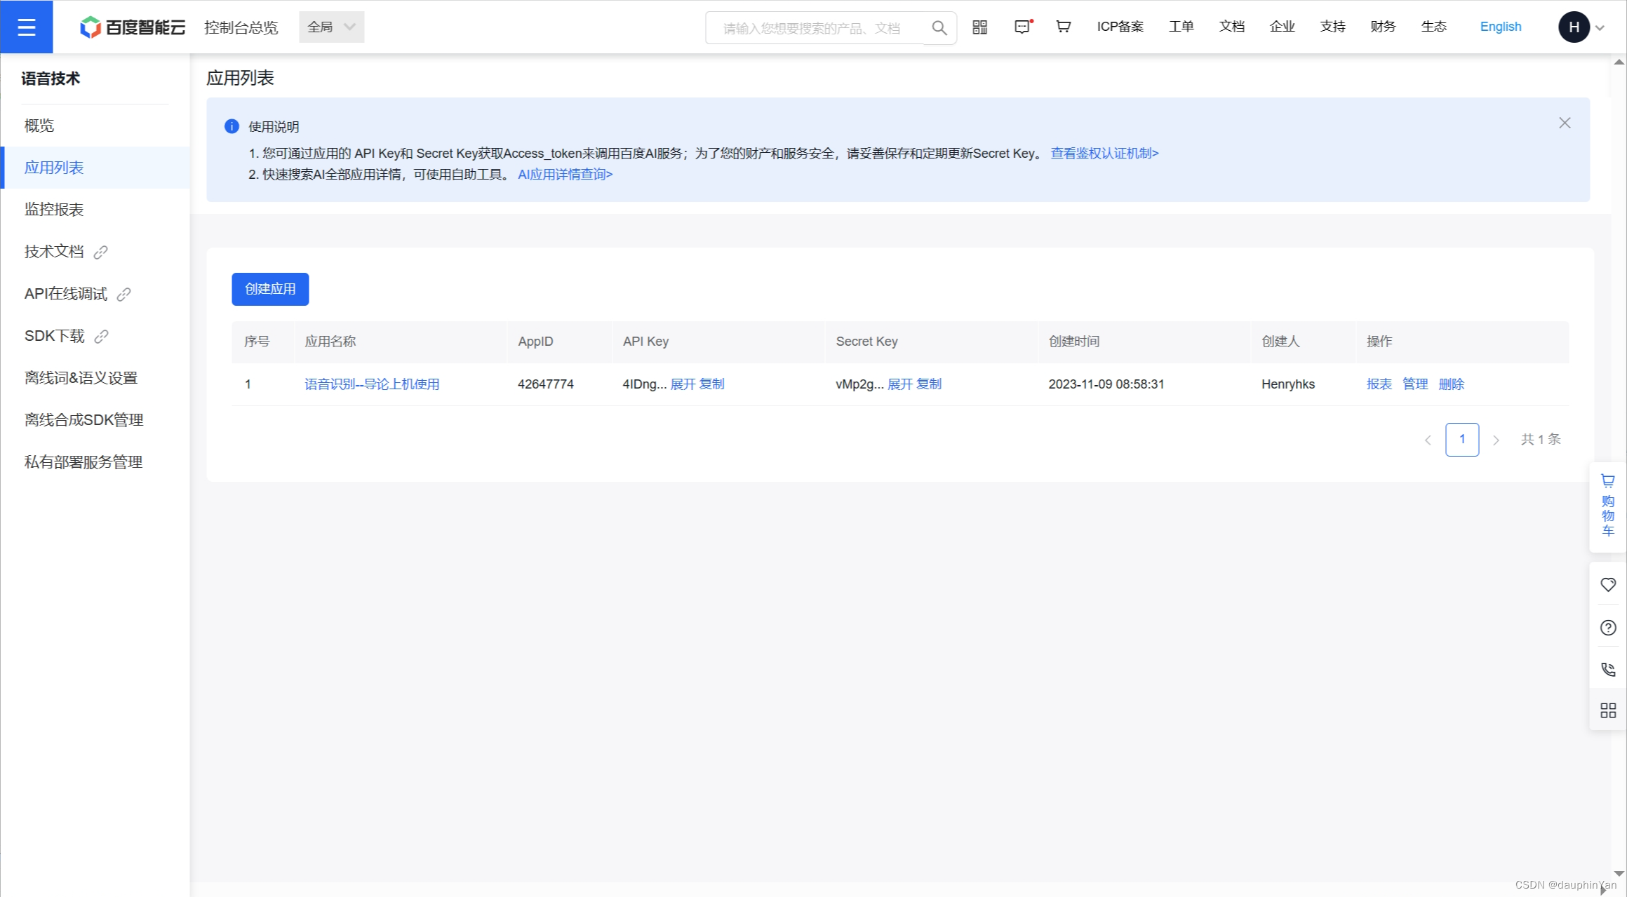Click the floating grid apps icon
Viewport: 1627px width, 897px height.
pos(1608,710)
